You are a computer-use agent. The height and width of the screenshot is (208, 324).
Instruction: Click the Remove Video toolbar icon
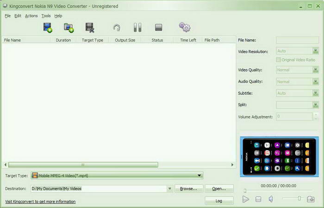(x=90, y=28)
